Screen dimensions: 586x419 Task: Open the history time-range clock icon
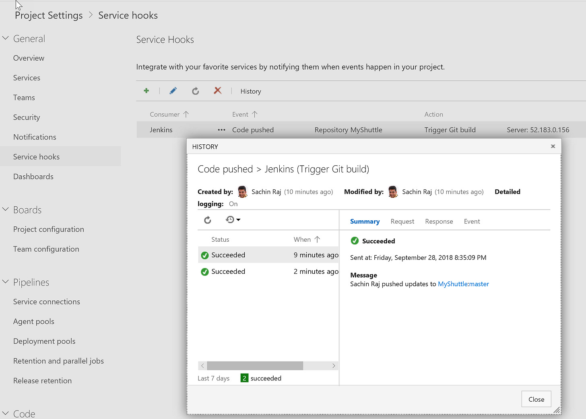[230, 220]
